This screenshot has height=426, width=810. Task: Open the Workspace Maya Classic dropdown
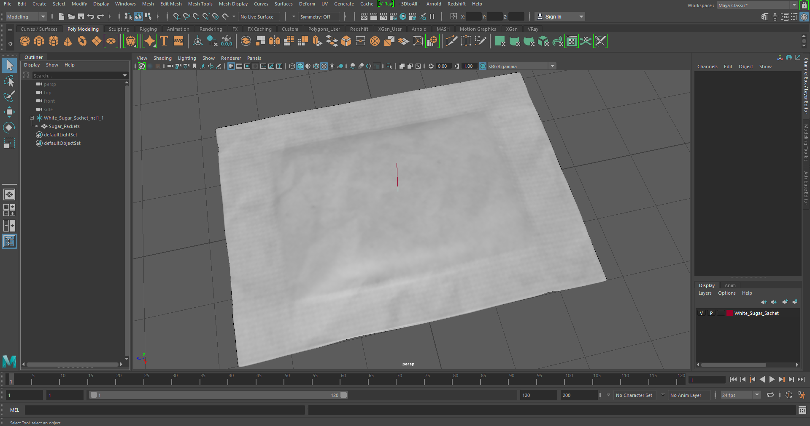pyautogui.click(x=757, y=5)
